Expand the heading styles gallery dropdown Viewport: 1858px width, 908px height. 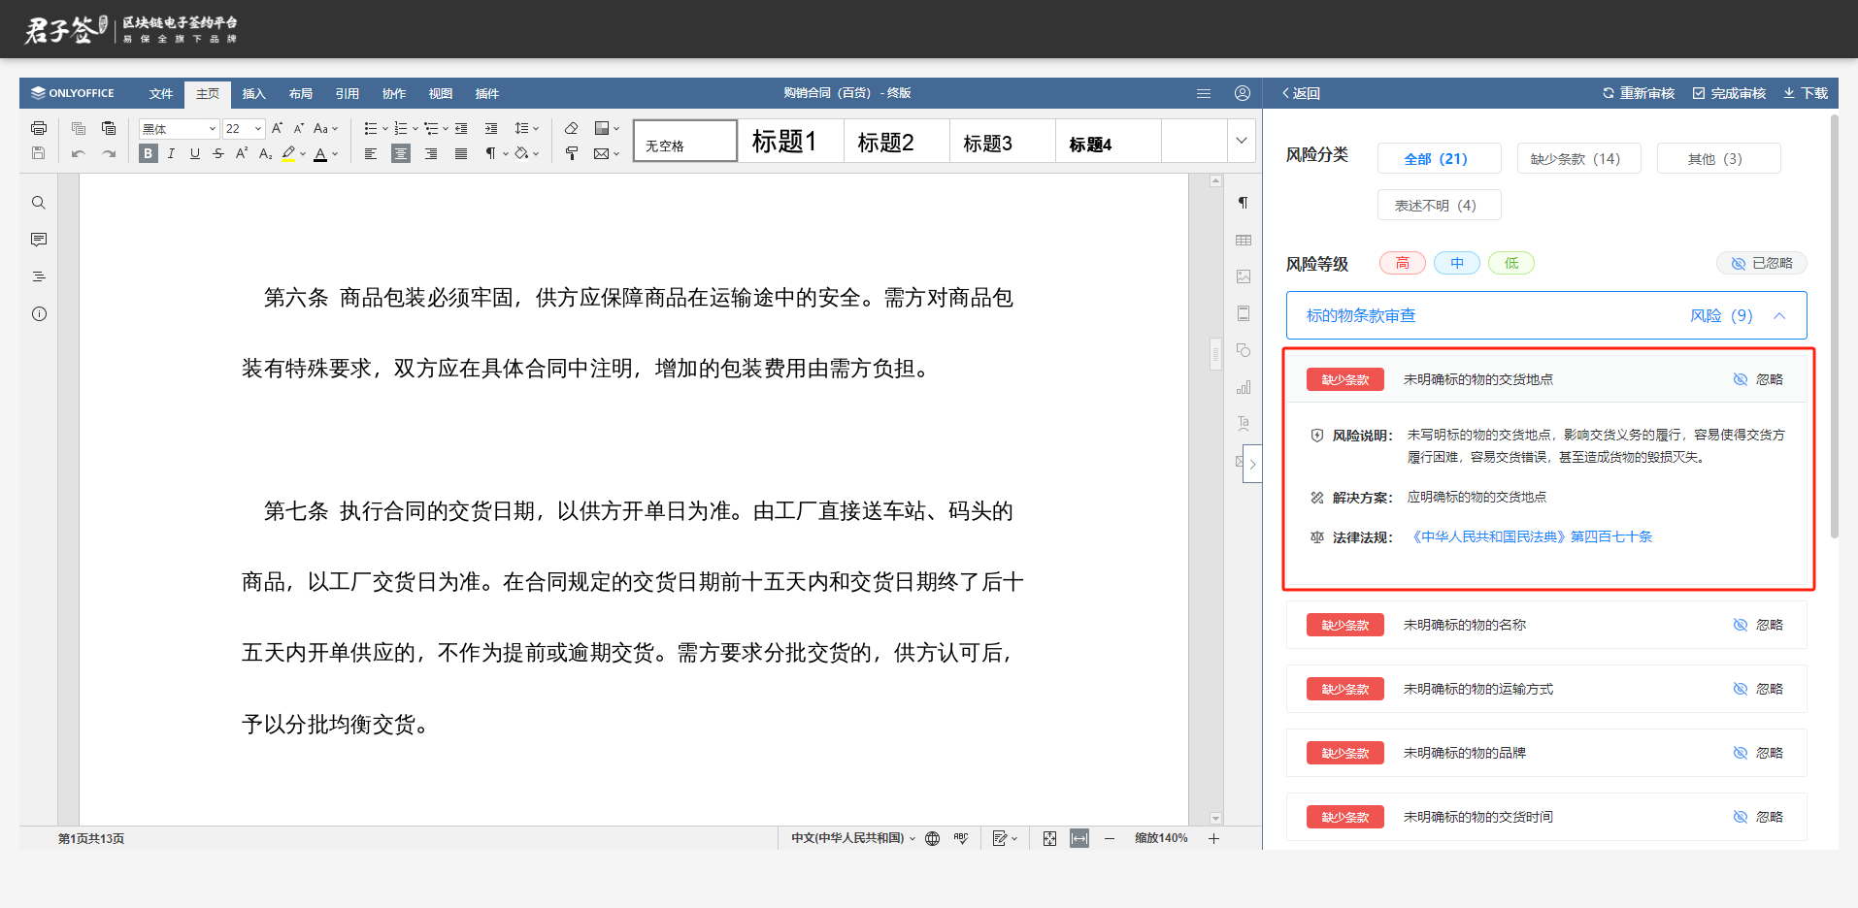[1241, 141]
